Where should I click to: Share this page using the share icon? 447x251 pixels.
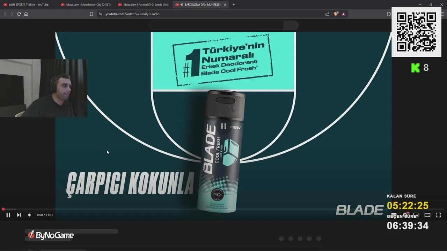(x=327, y=14)
